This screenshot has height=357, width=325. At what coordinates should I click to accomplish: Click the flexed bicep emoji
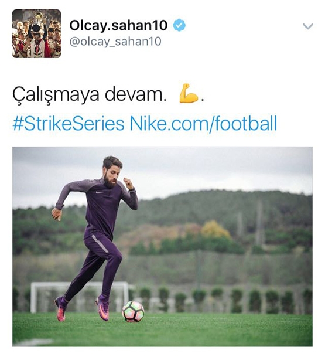(x=189, y=94)
